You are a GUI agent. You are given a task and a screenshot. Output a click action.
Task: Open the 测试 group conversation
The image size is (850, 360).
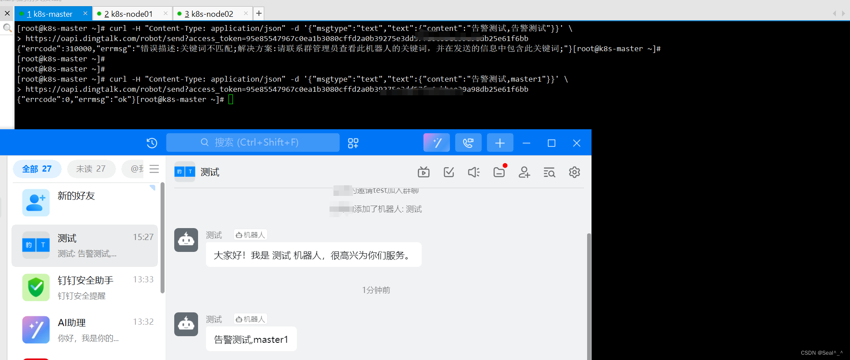pyautogui.click(x=85, y=245)
